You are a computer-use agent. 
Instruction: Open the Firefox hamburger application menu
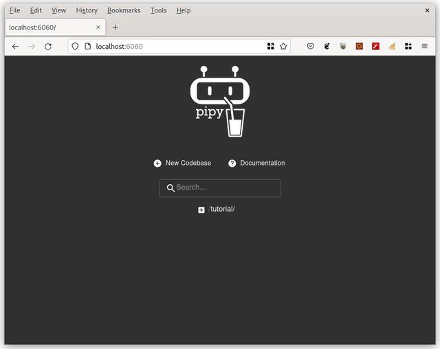click(425, 46)
